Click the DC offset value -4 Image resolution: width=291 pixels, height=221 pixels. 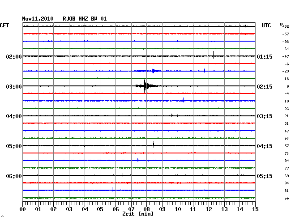(x=287, y=93)
